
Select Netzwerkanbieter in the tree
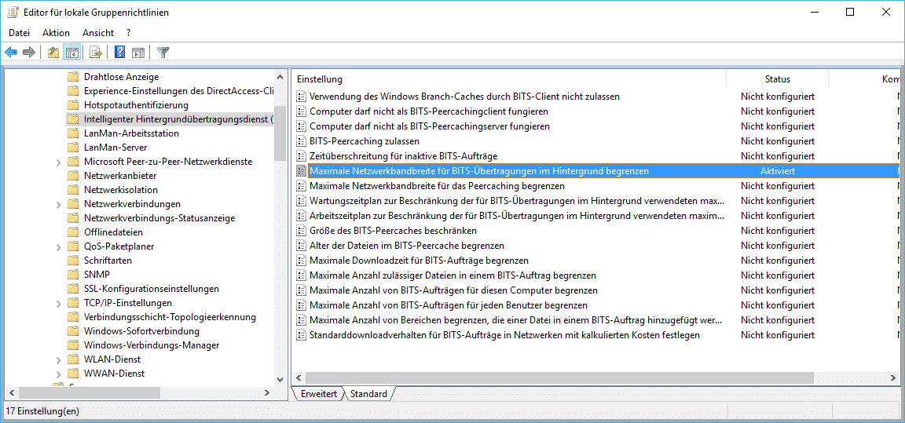click(120, 176)
